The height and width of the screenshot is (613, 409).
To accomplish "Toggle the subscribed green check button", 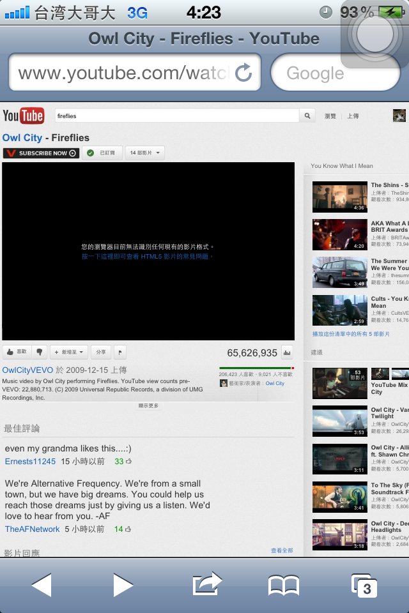I will click(x=102, y=153).
